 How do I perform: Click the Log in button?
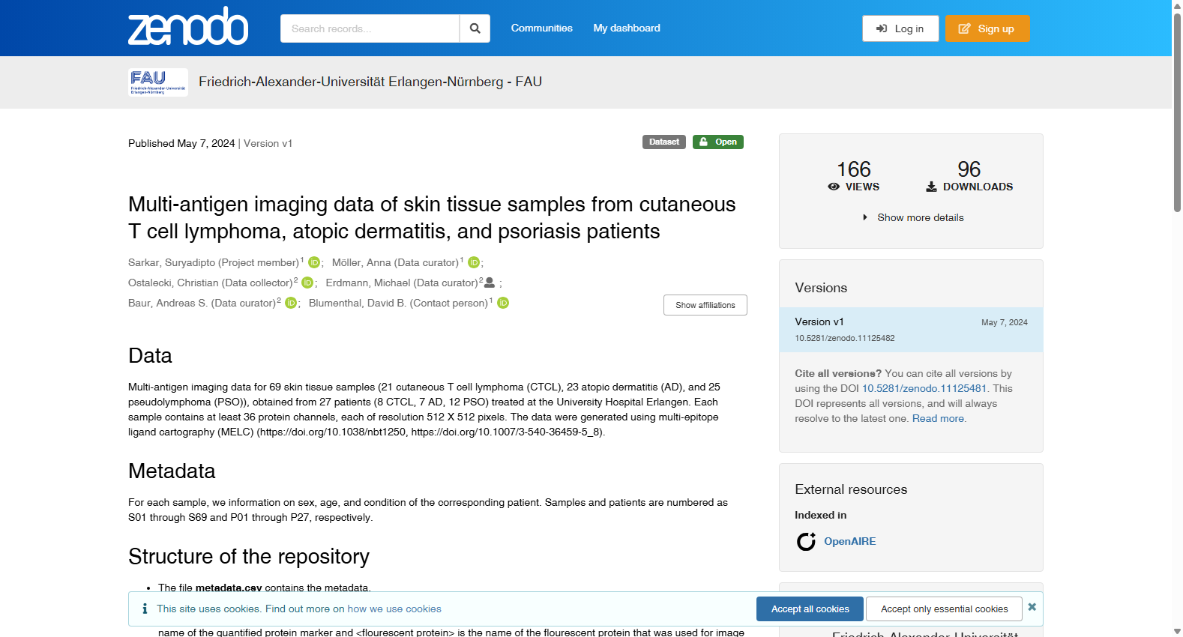[900, 28]
